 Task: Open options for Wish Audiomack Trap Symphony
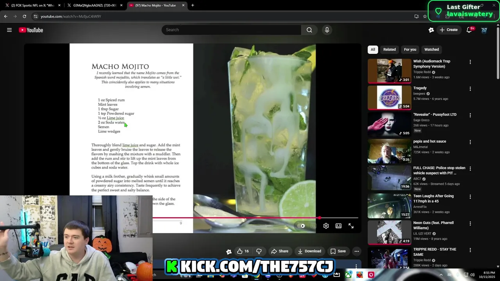[470, 62]
